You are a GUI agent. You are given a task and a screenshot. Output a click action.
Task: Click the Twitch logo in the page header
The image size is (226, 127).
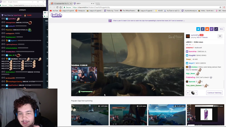pos(56,15)
